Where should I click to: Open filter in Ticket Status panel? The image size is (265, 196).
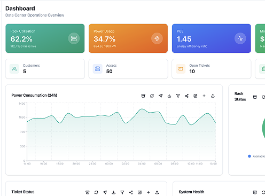122,192
